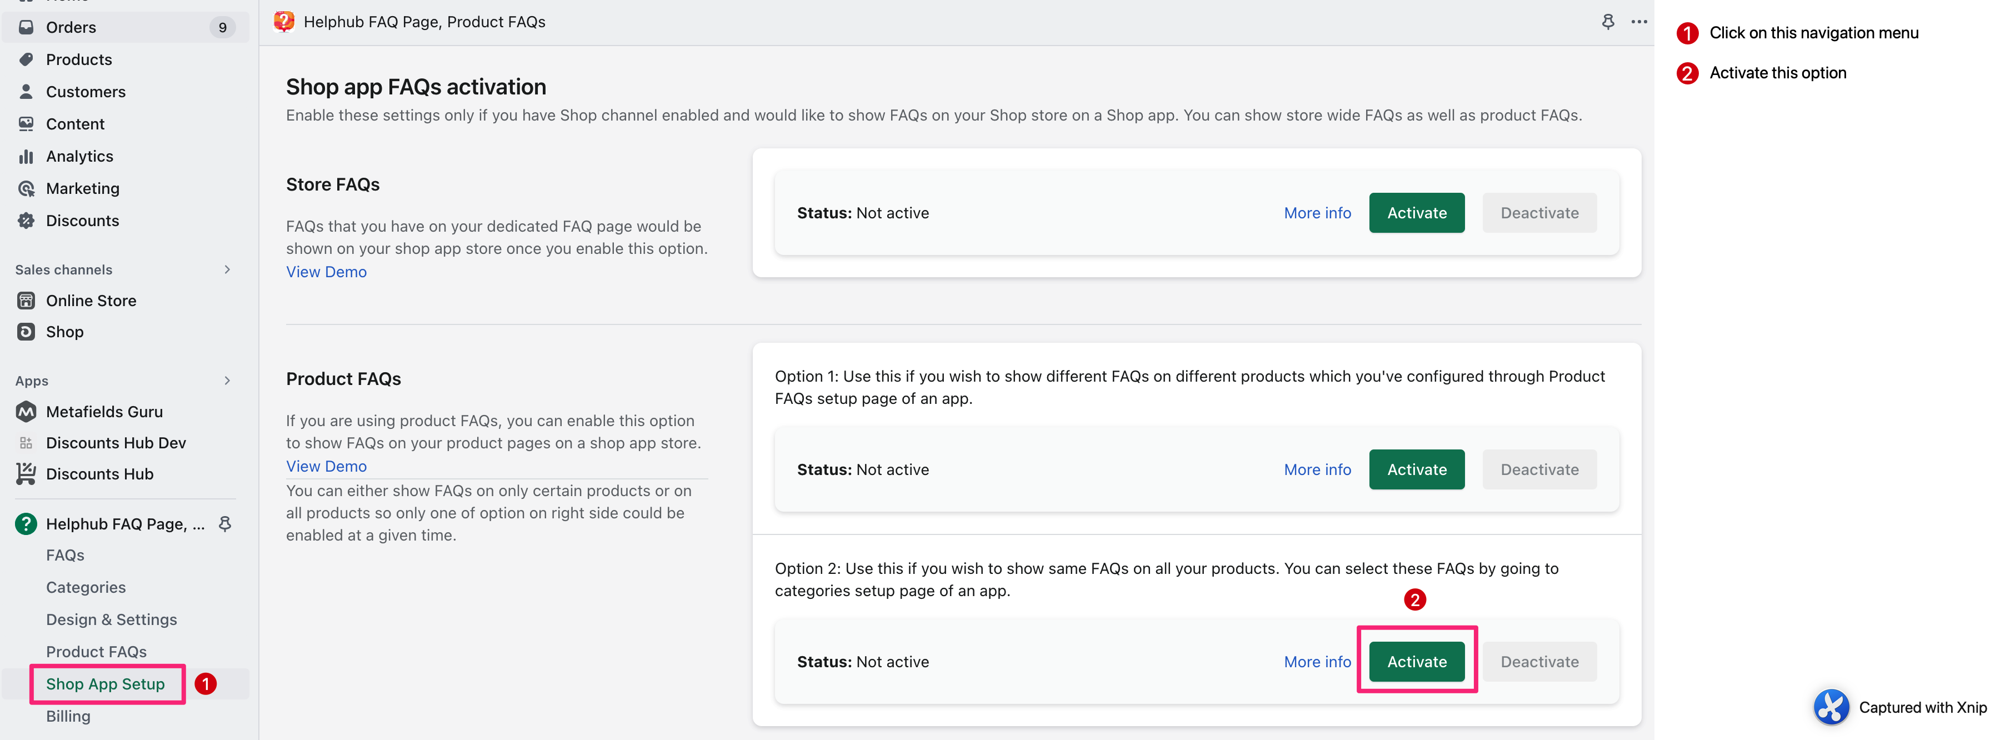Open Design & Settings navigation item

(x=112, y=619)
